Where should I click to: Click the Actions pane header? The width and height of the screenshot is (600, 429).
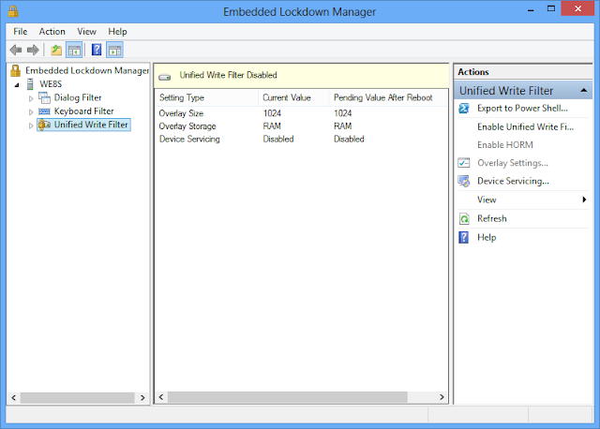pos(523,72)
